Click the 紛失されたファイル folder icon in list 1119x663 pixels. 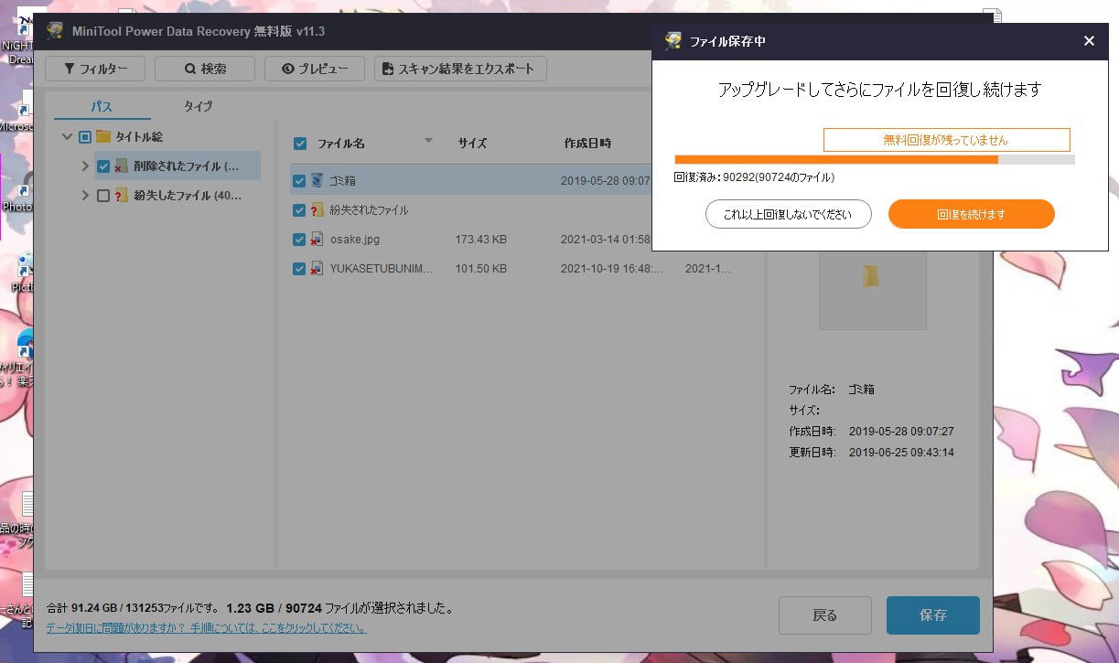pyautogui.click(x=317, y=210)
